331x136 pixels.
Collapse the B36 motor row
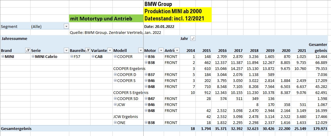coord(146,57)
